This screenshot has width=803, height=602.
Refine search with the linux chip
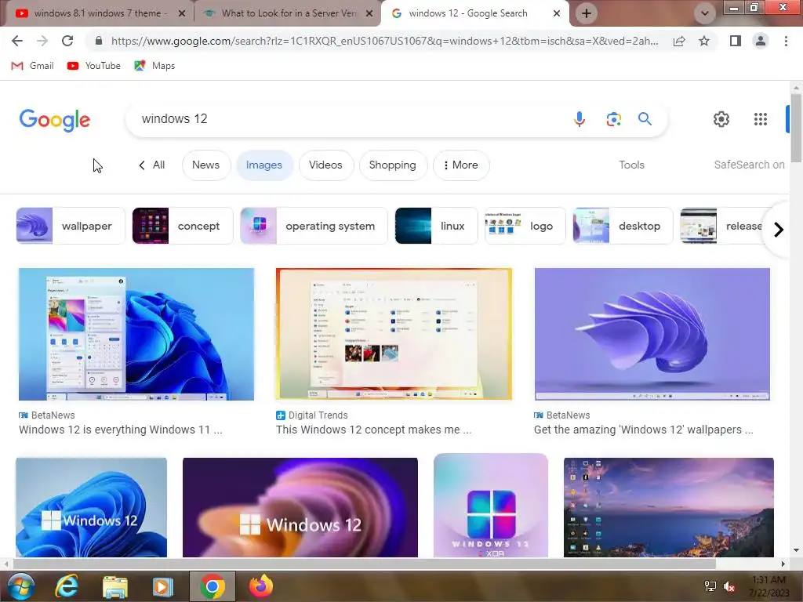coord(436,226)
